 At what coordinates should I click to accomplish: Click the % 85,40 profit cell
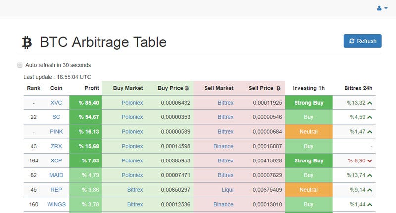coord(86,103)
